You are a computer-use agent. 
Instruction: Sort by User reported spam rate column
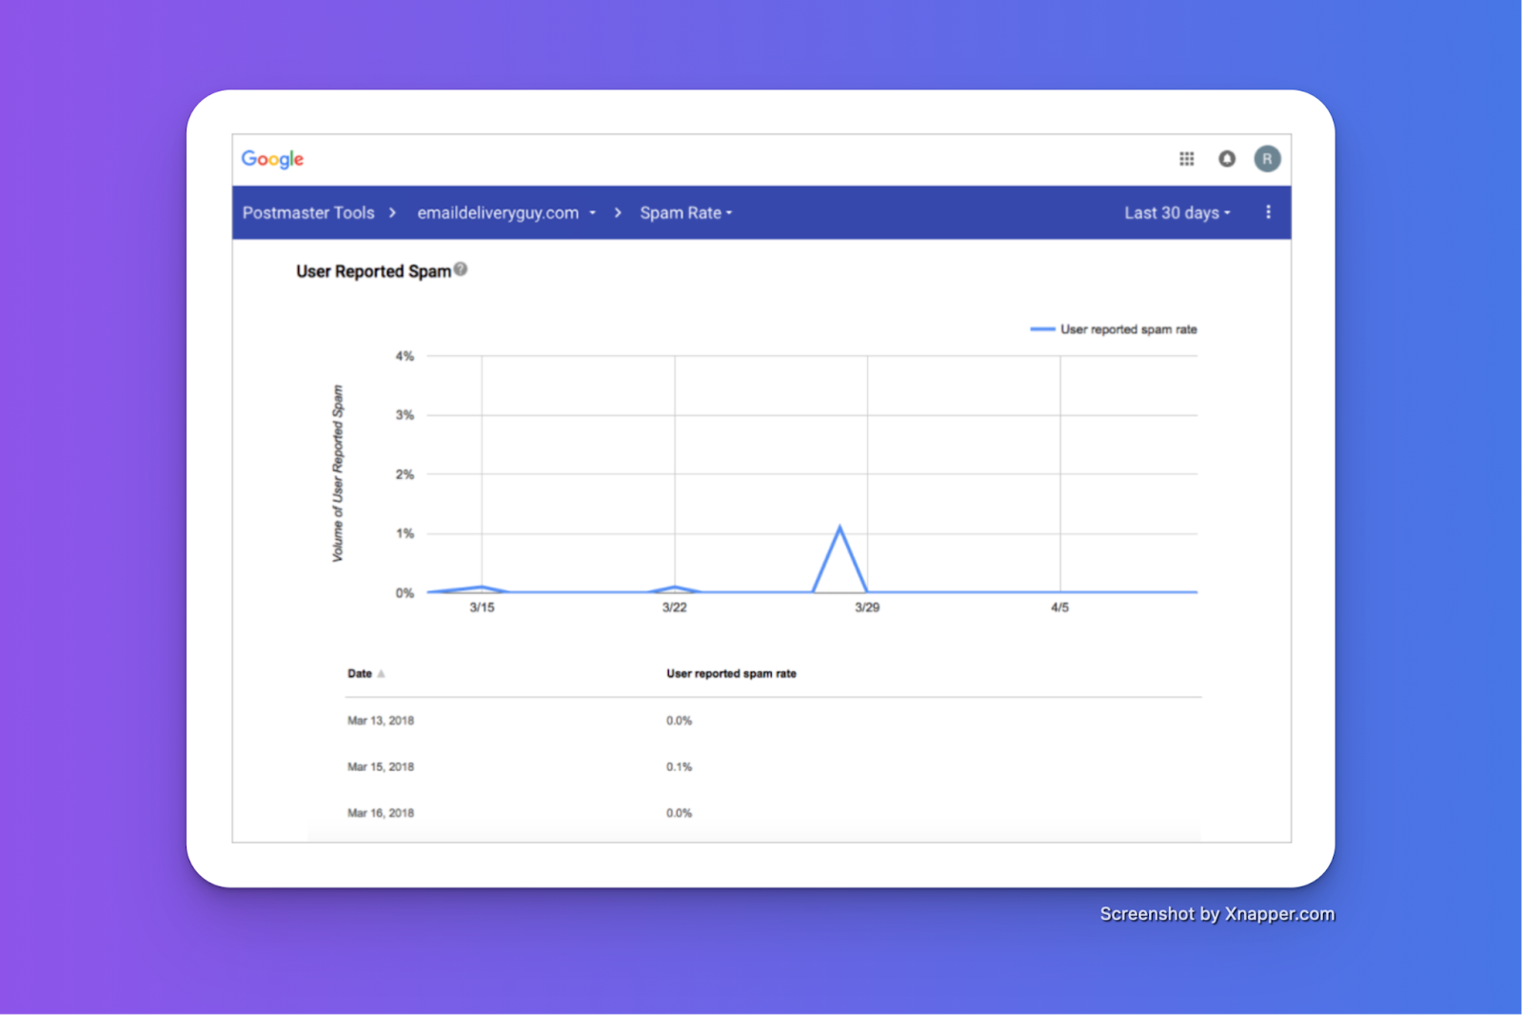click(731, 674)
